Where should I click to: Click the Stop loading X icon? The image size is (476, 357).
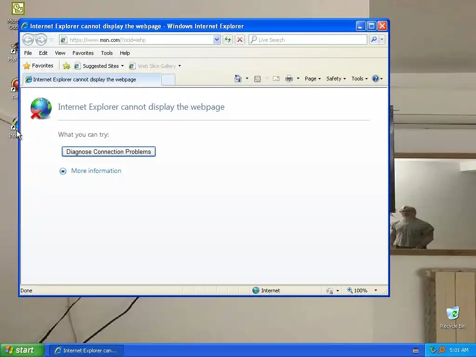[240, 40]
